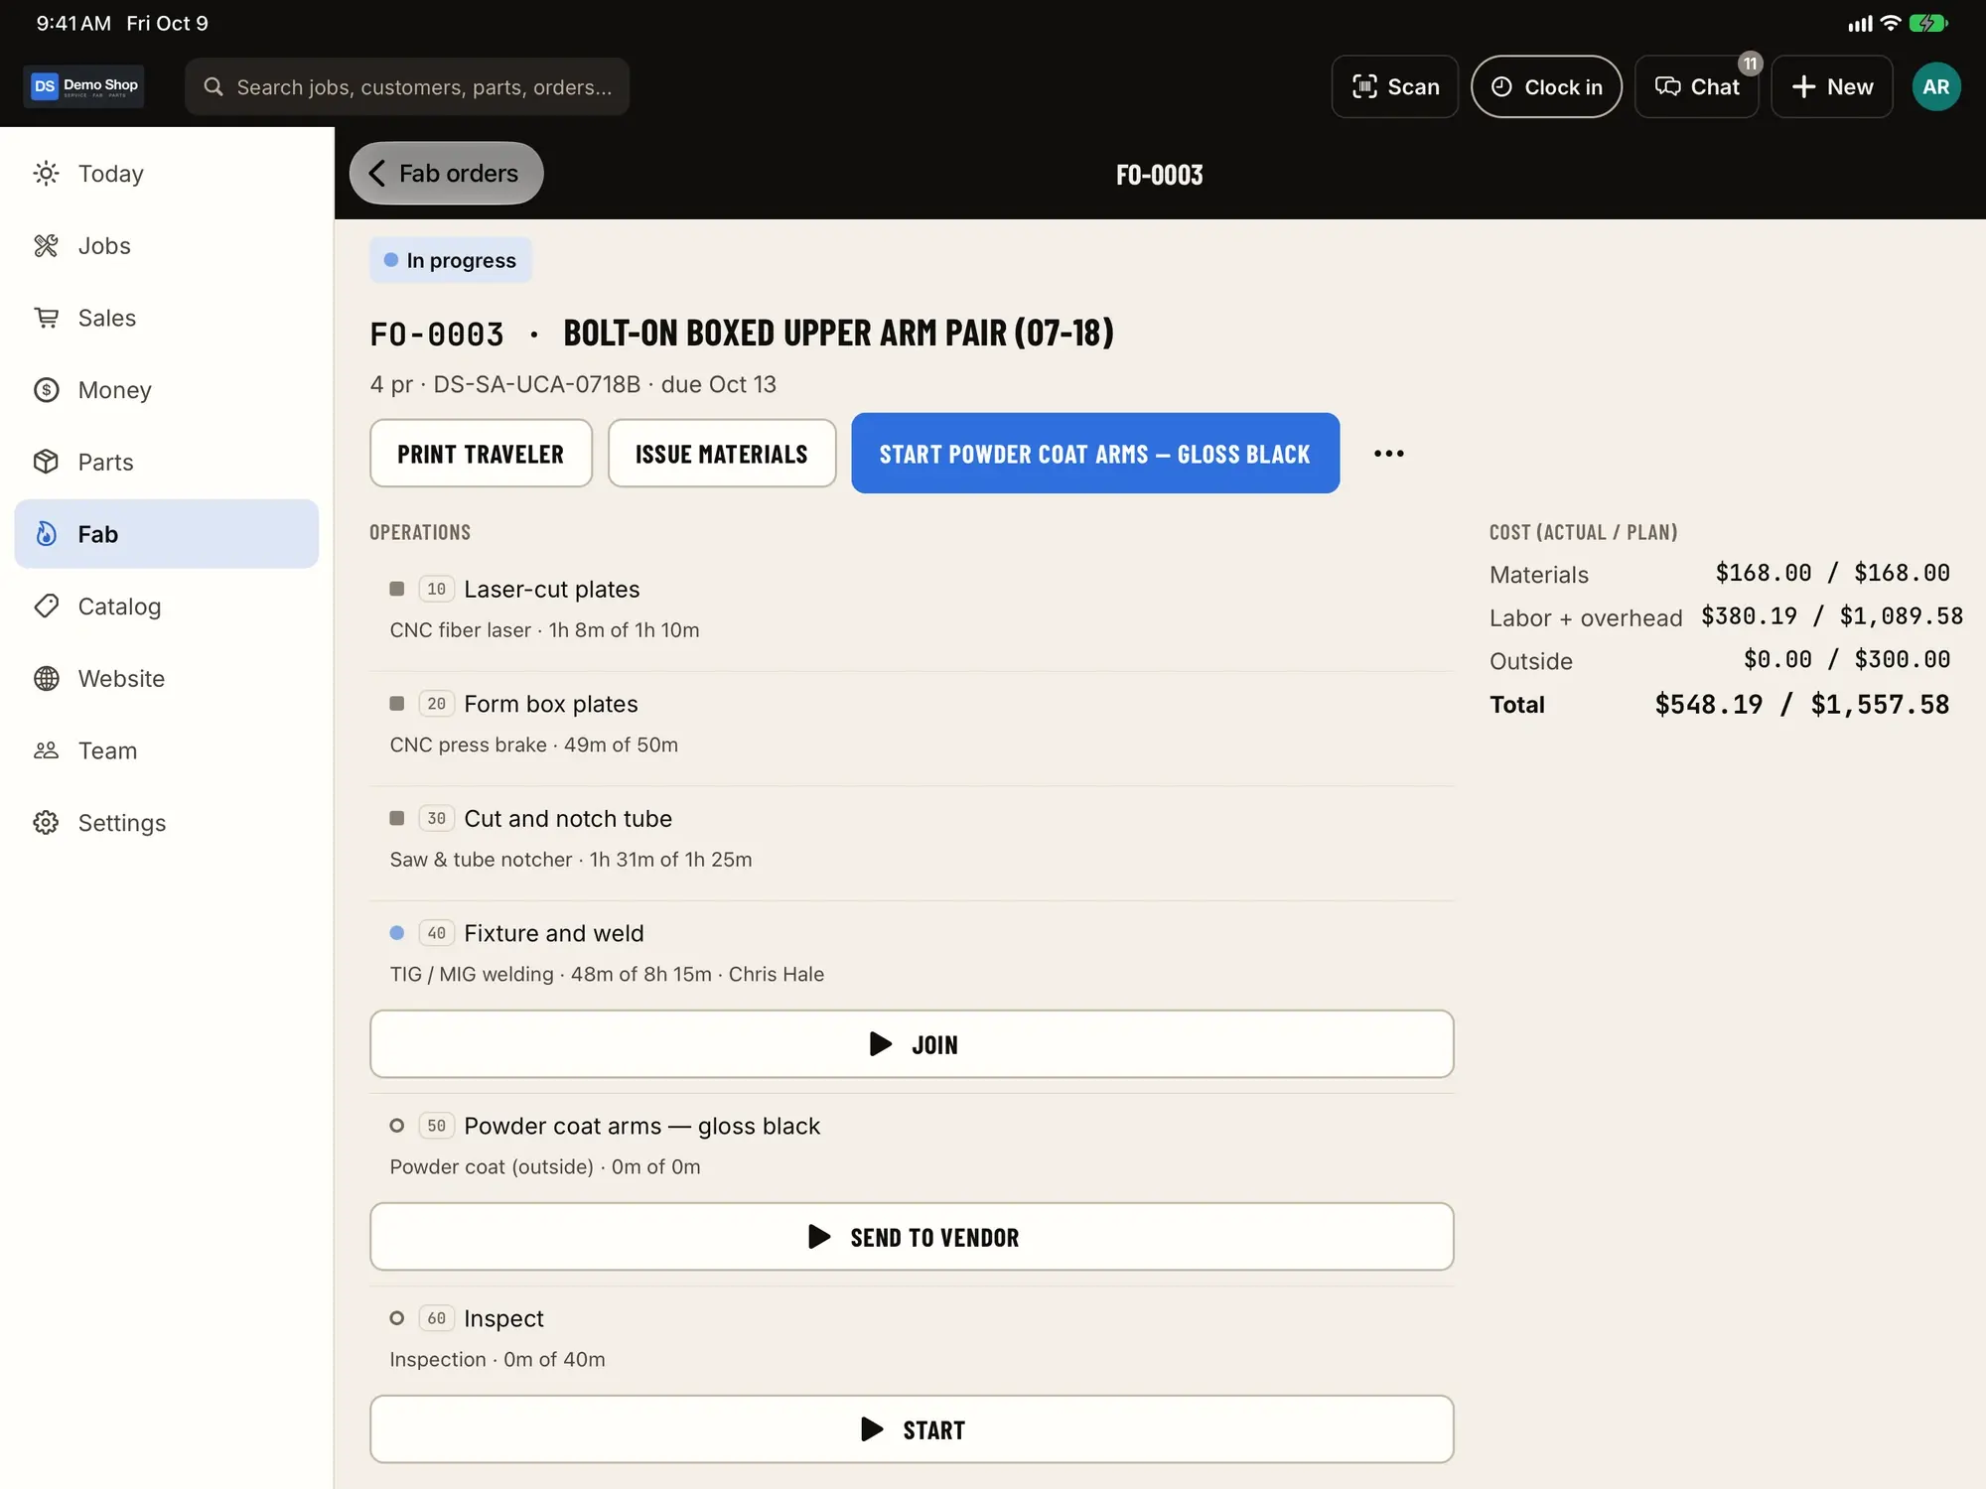Click blue status dot for Fixture and weld

pyautogui.click(x=397, y=933)
